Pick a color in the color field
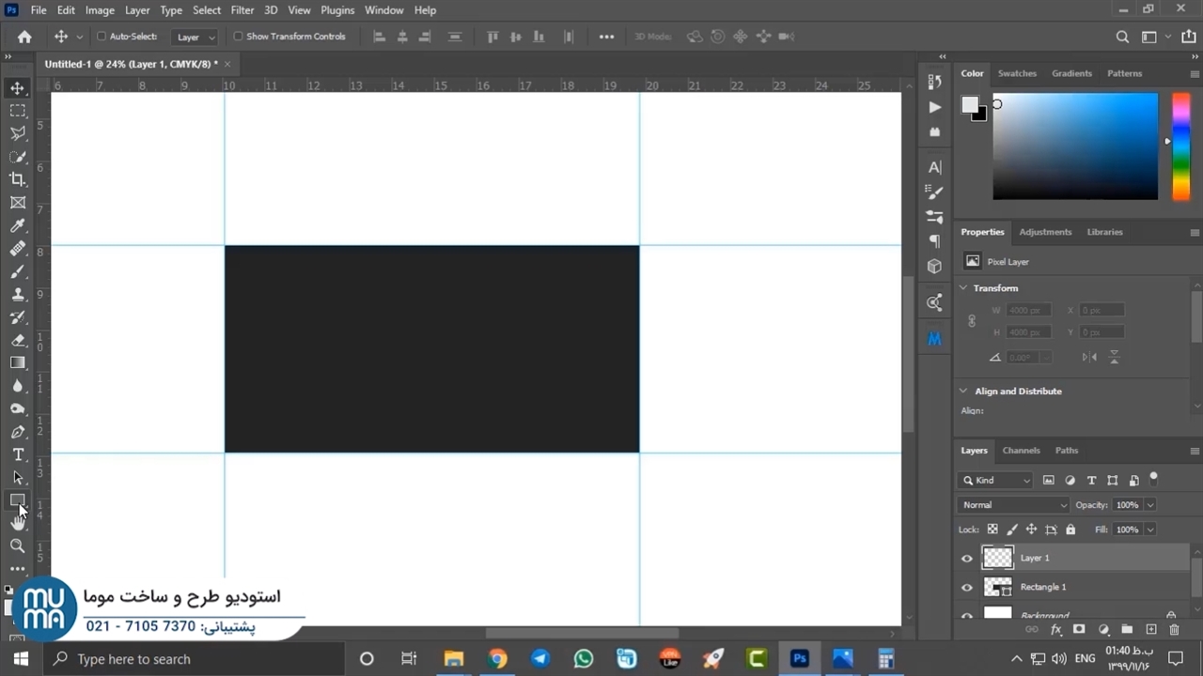Viewport: 1203px width, 676px height. (1075, 146)
